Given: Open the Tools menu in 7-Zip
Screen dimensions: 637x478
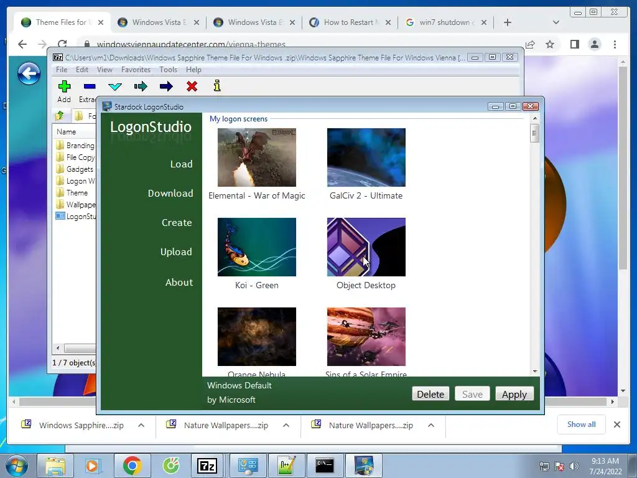Looking at the screenshot, I should [x=168, y=70].
